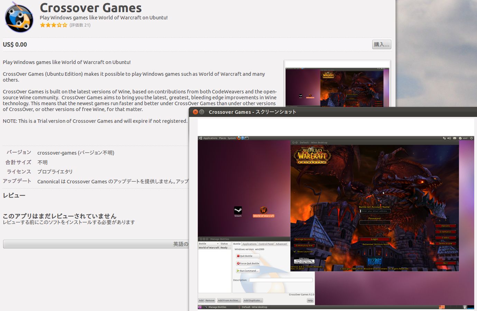Click the Status column header
Viewport: 477px width, 311px height.
click(225, 244)
